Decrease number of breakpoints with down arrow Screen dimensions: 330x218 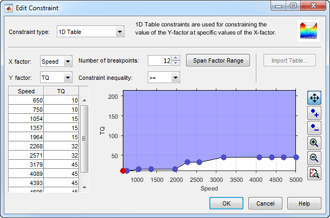175,63
